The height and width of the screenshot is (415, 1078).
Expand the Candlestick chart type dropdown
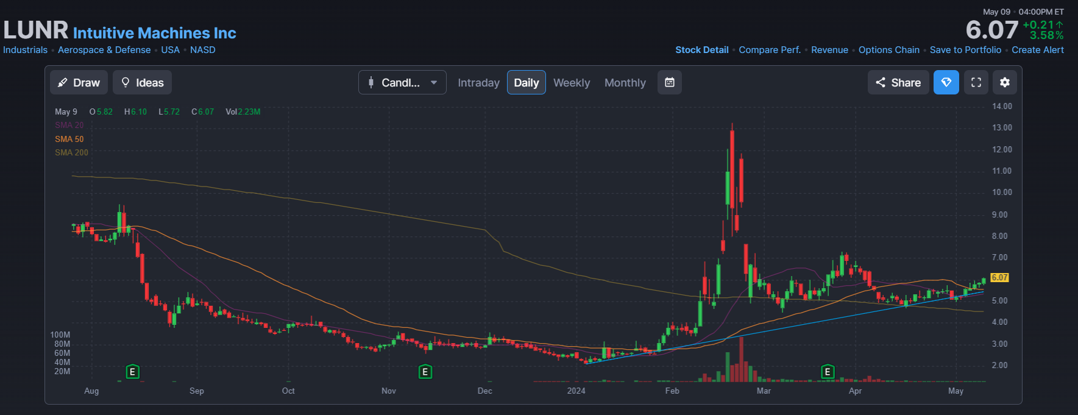(x=402, y=82)
